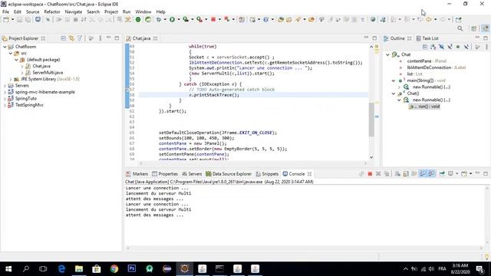The image size is (491, 276).
Task: Open the File menu
Action: pyautogui.click(x=5, y=12)
